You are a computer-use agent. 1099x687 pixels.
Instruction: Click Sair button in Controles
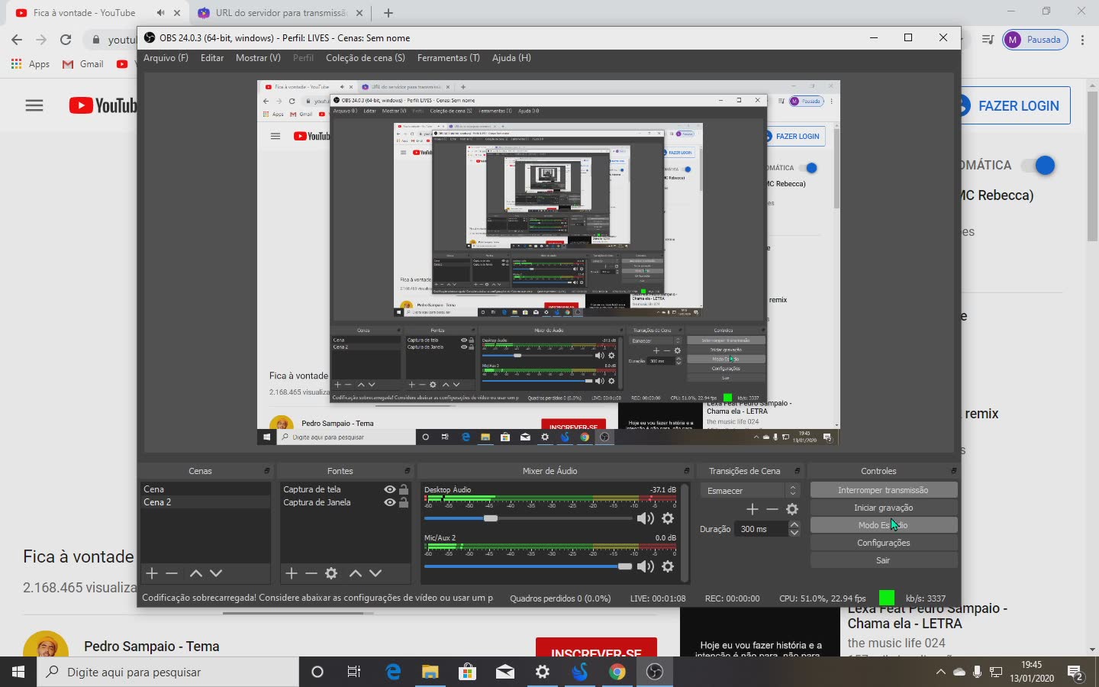[883, 560]
